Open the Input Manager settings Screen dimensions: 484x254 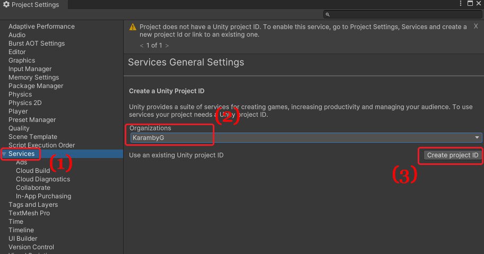click(x=30, y=69)
